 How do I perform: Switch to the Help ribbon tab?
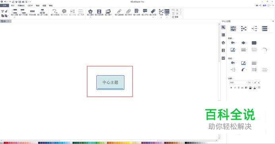(x=51, y=6)
